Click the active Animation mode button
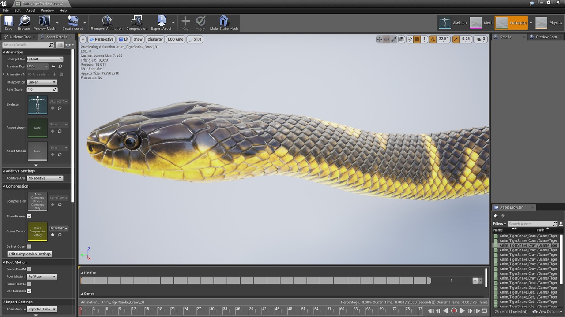The width and height of the screenshot is (565, 317). pyautogui.click(x=511, y=23)
